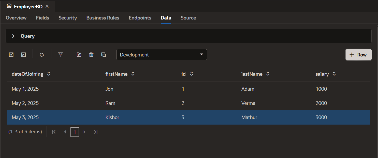
Task: Sort by dateOfJoining column arrows
Action: pyautogui.click(x=49, y=74)
